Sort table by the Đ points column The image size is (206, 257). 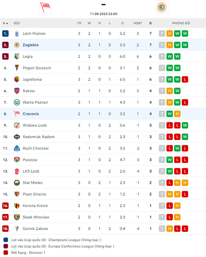tap(151, 23)
